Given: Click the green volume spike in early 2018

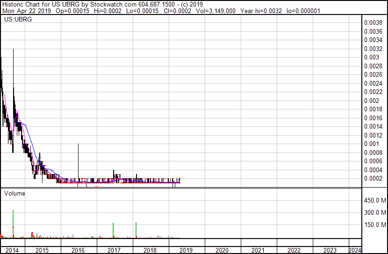Looking at the screenshot, I should pos(136,230).
